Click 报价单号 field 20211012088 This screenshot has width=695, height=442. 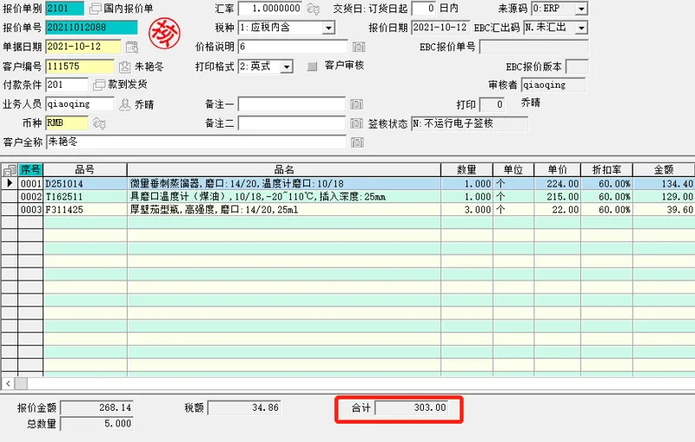click(x=92, y=28)
